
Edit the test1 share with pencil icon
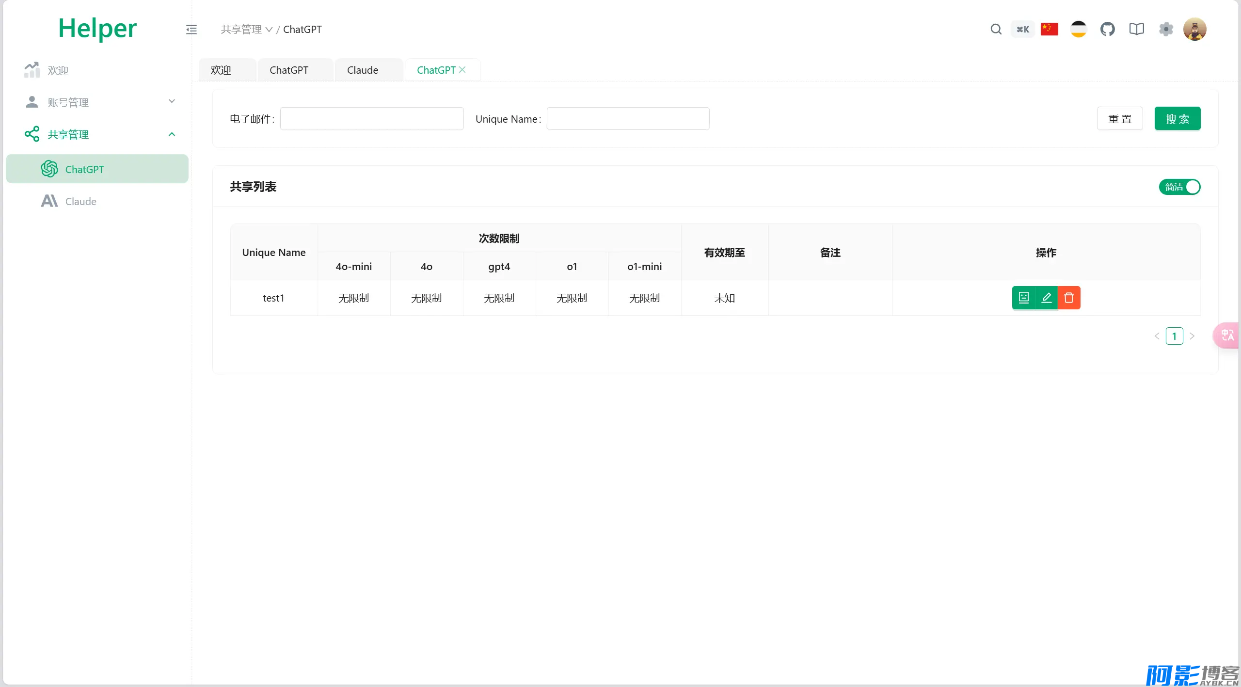1046,298
